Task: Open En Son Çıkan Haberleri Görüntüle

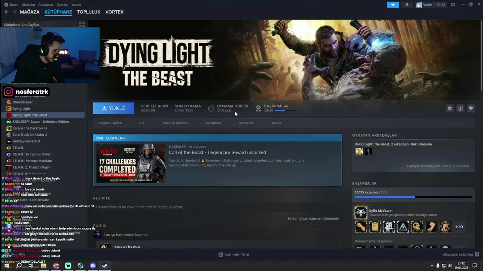Action: pyautogui.click(x=313, y=219)
